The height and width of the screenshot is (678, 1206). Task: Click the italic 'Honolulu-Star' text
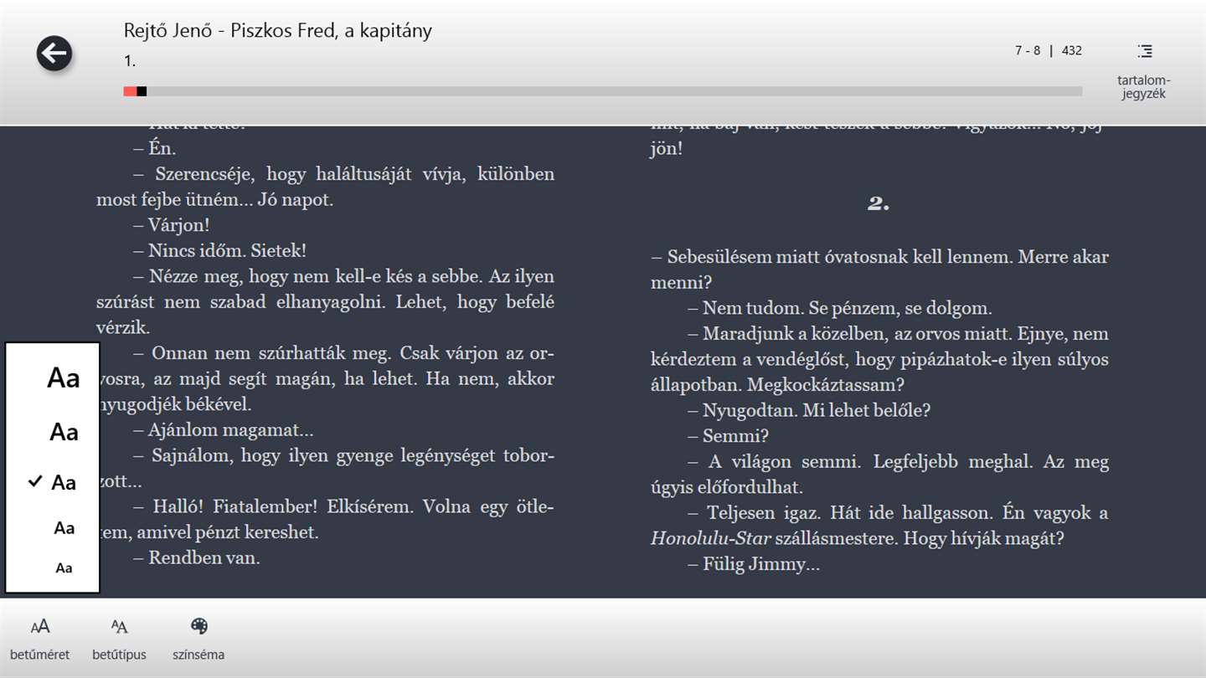click(x=710, y=538)
